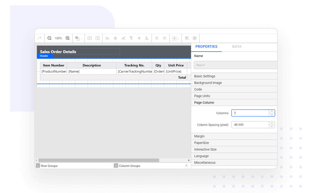Image resolution: width=312 pixels, height=193 pixels.
Task: Zoom out with the minus magnifier
Action: point(49,38)
